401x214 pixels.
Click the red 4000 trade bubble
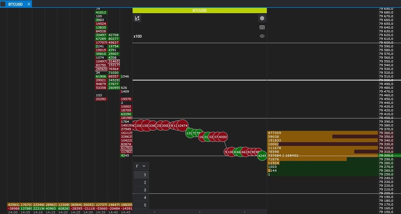coord(223,137)
